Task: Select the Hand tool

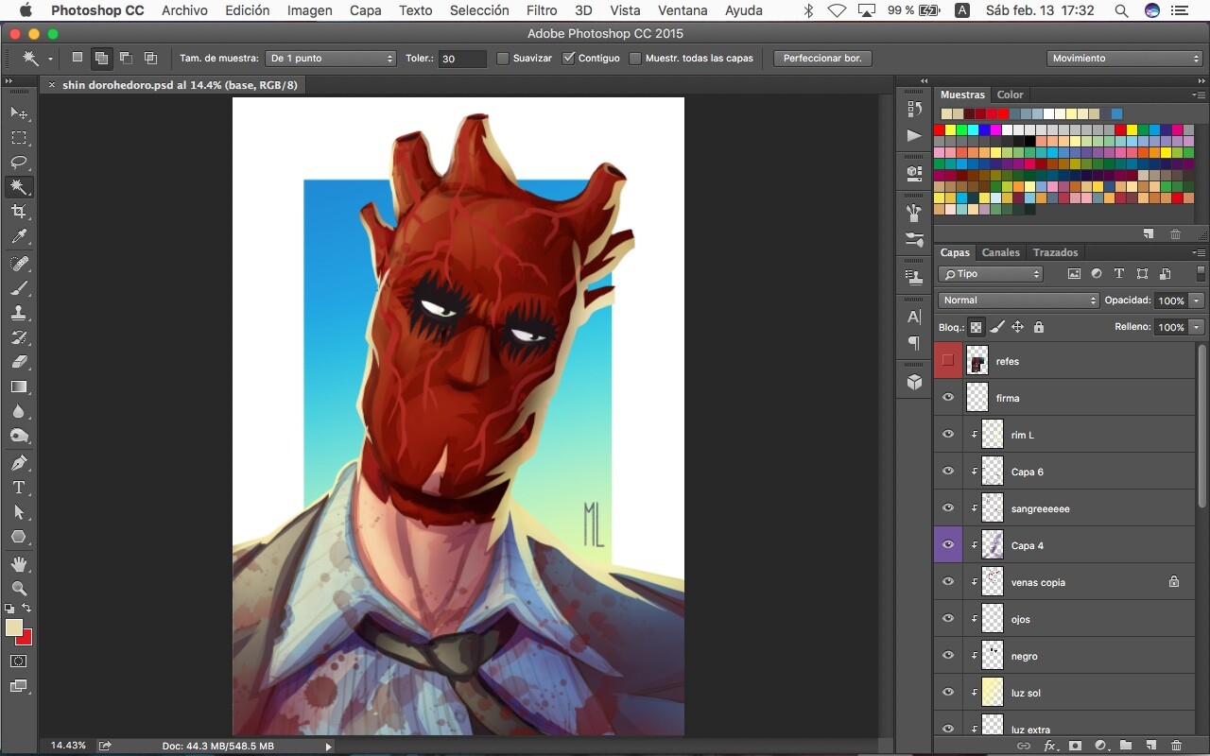Action: 19,564
